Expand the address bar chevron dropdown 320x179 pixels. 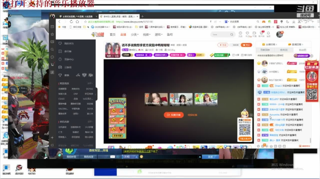coord(220,22)
